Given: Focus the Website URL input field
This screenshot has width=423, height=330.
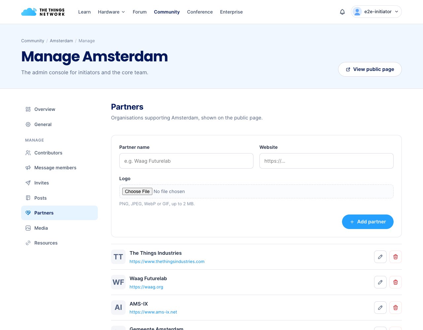Looking at the screenshot, I should pos(327,161).
